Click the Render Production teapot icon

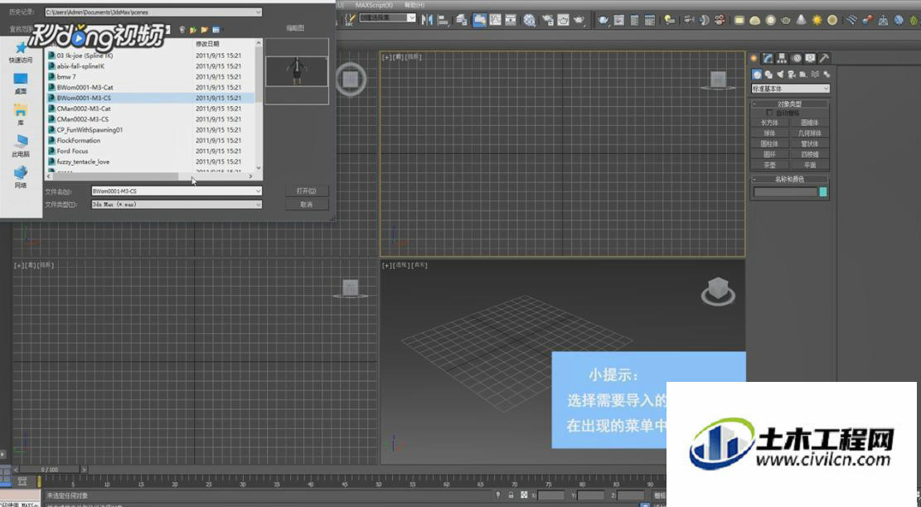pyautogui.click(x=579, y=21)
